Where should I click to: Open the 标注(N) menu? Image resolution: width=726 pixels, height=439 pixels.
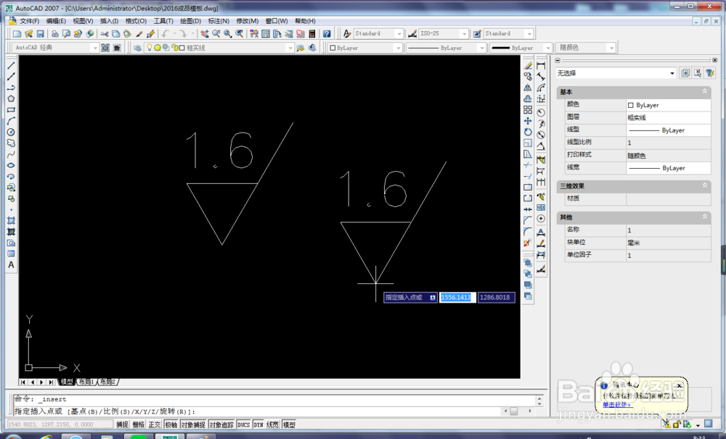[x=219, y=21]
